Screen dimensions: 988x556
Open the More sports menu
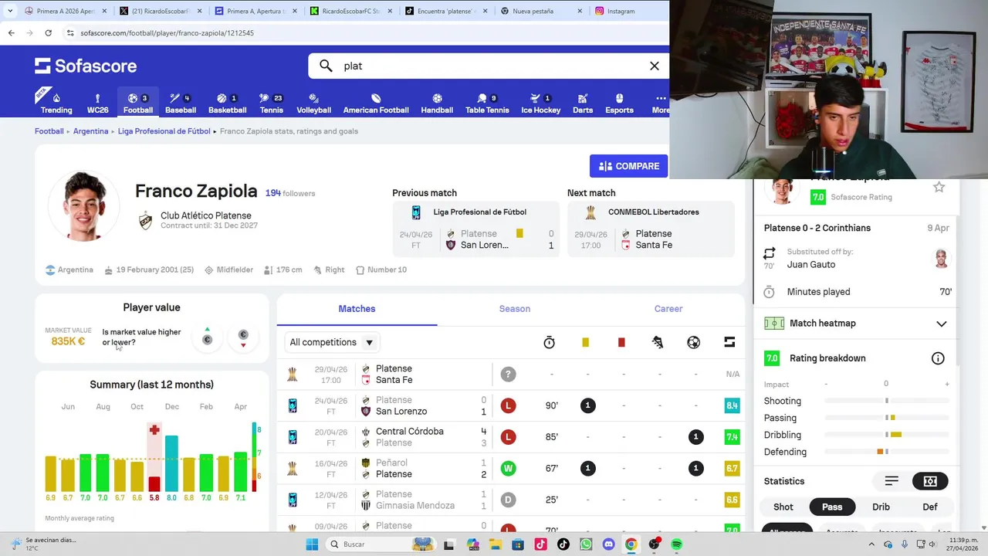[x=660, y=103]
